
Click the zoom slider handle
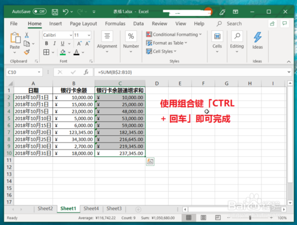tap(250, 218)
